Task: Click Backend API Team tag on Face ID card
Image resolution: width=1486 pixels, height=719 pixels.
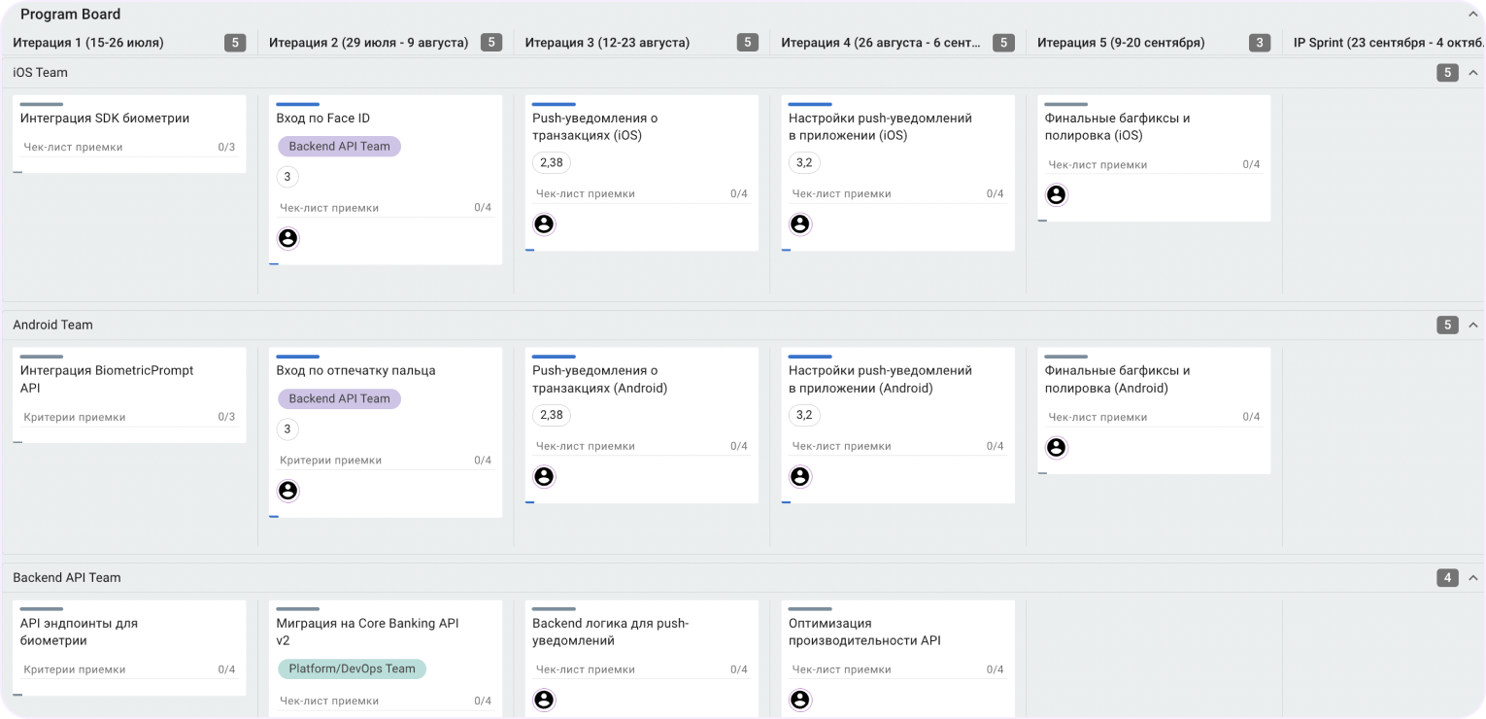Action: (x=339, y=147)
